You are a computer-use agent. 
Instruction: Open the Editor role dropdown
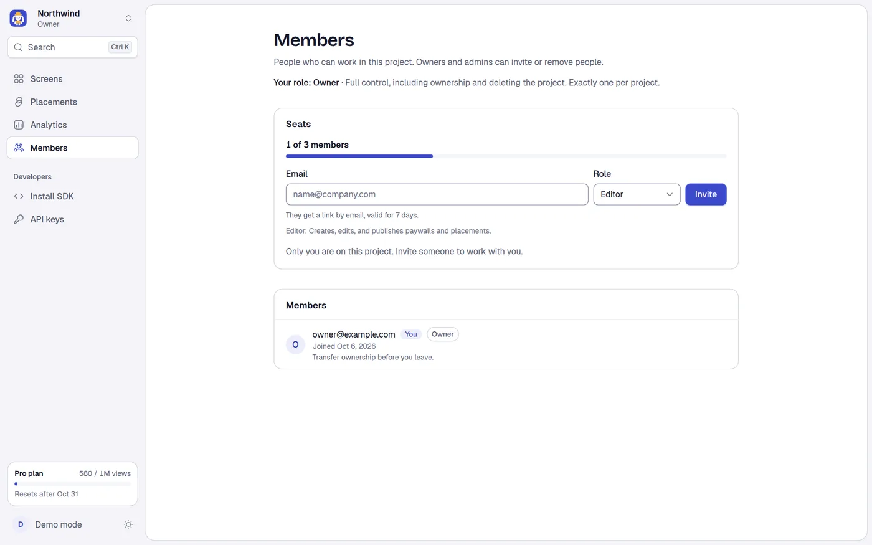pos(637,194)
